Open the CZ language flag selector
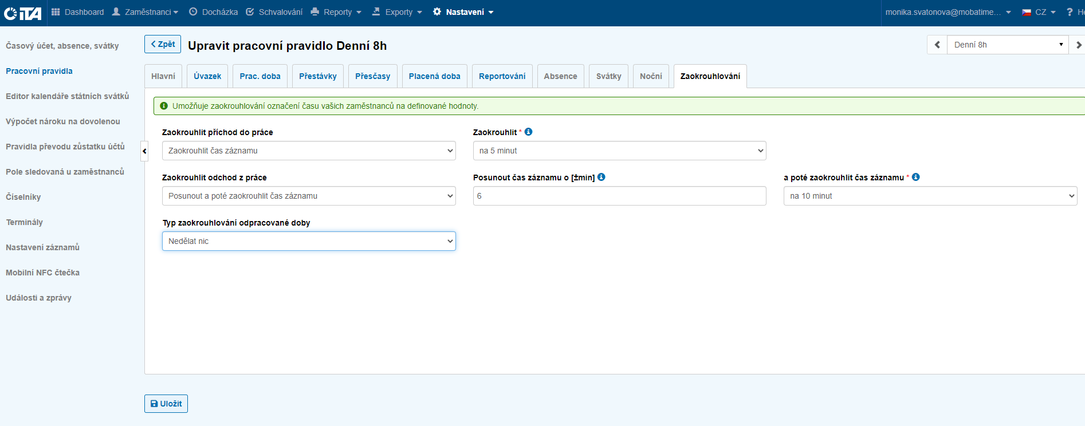This screenshot has width=1085, height=426. coord(1039,12)
